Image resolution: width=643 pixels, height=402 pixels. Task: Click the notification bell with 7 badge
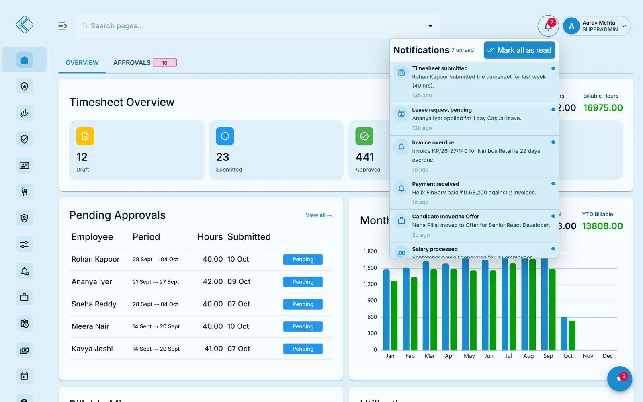pos(548,26)
